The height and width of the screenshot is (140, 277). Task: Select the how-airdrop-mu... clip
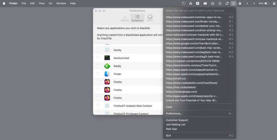(199, 30)
